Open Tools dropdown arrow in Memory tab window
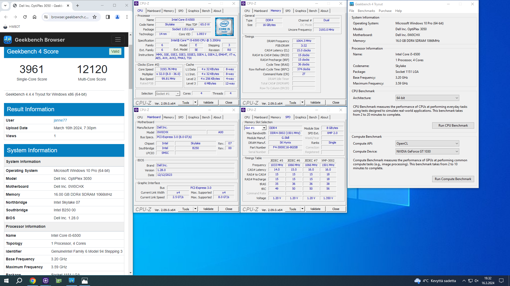Viewport: 510px width, 286px height. [302, 102]
